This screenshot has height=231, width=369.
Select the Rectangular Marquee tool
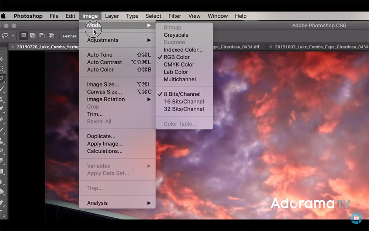(x=2, y=69)
